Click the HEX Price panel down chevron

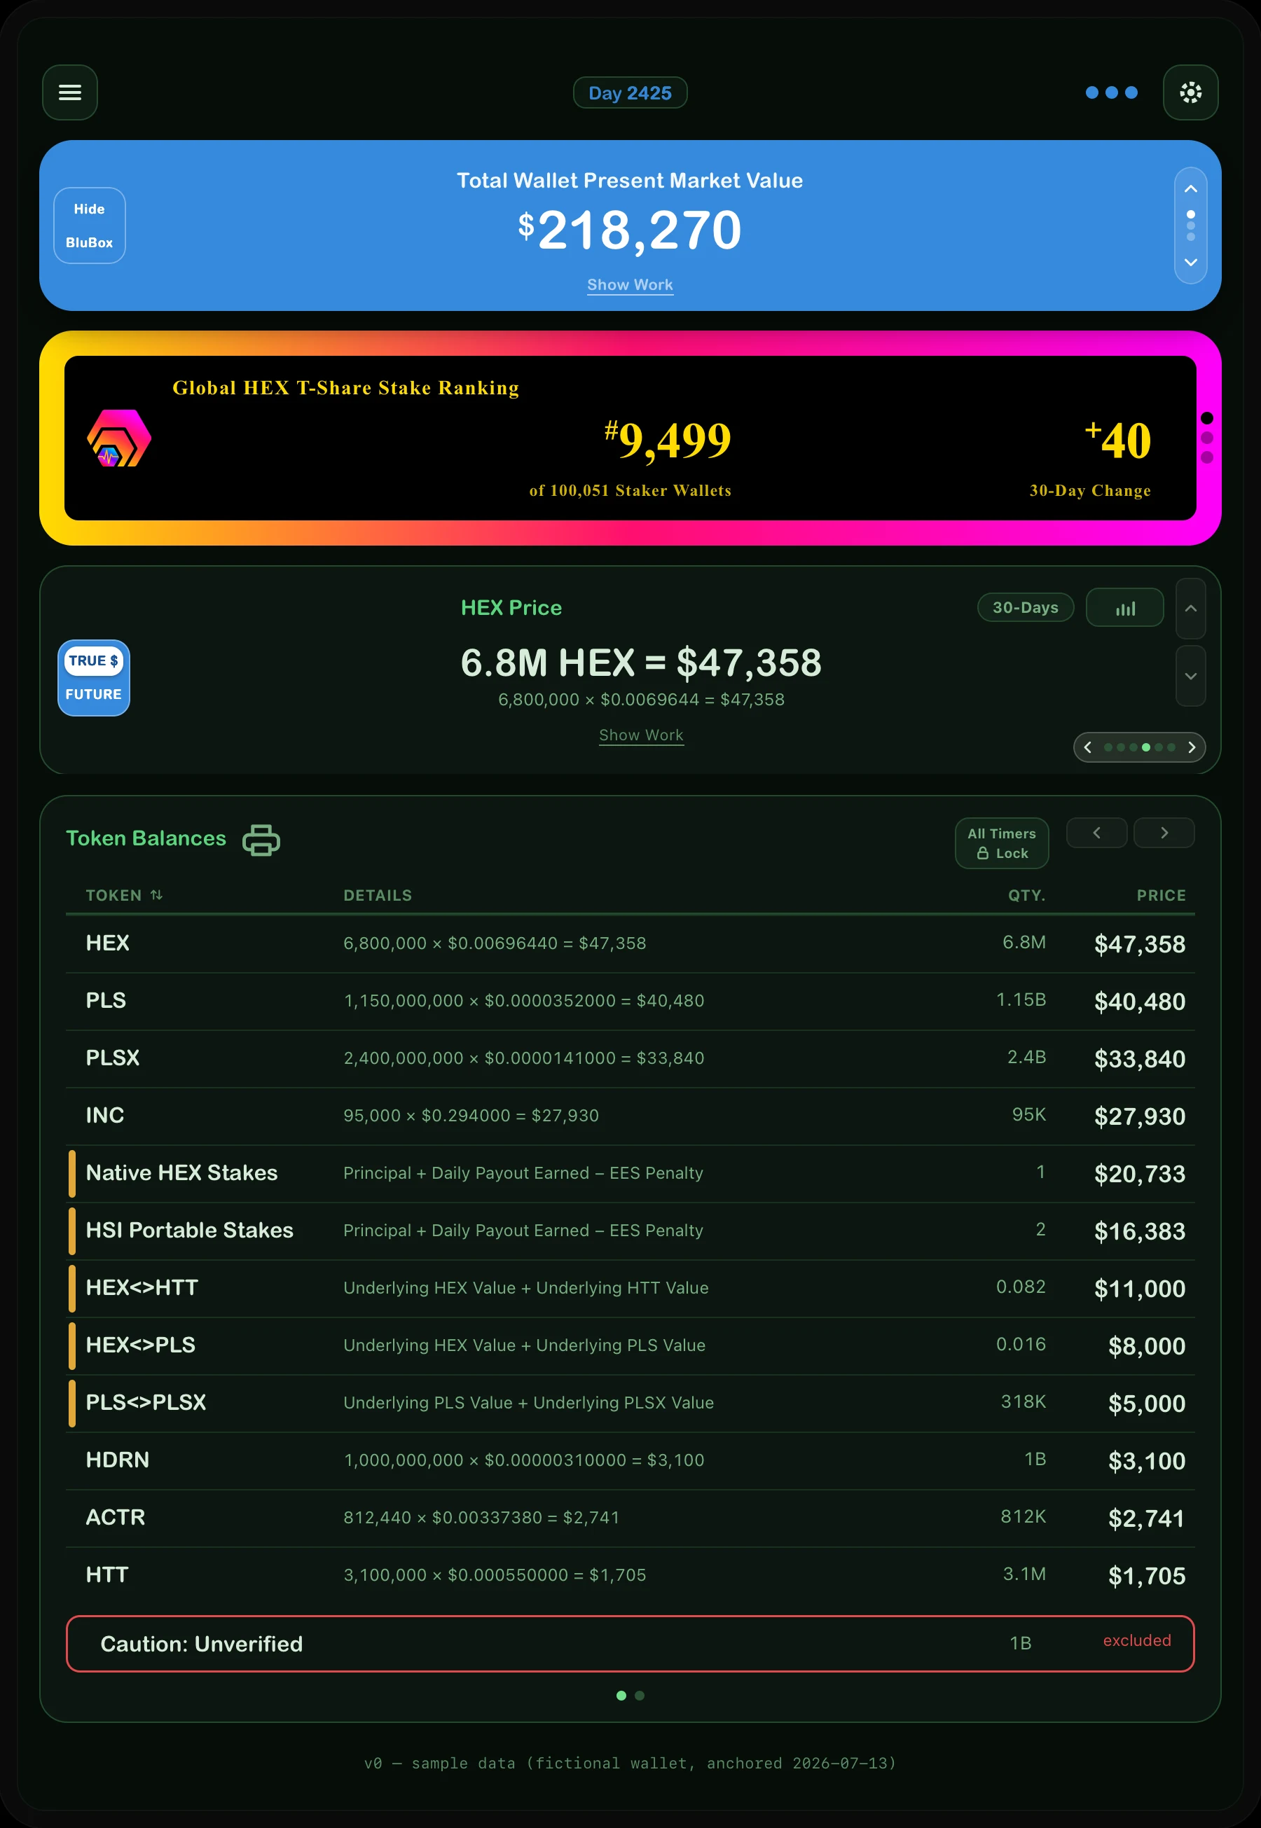[1190, 676]
